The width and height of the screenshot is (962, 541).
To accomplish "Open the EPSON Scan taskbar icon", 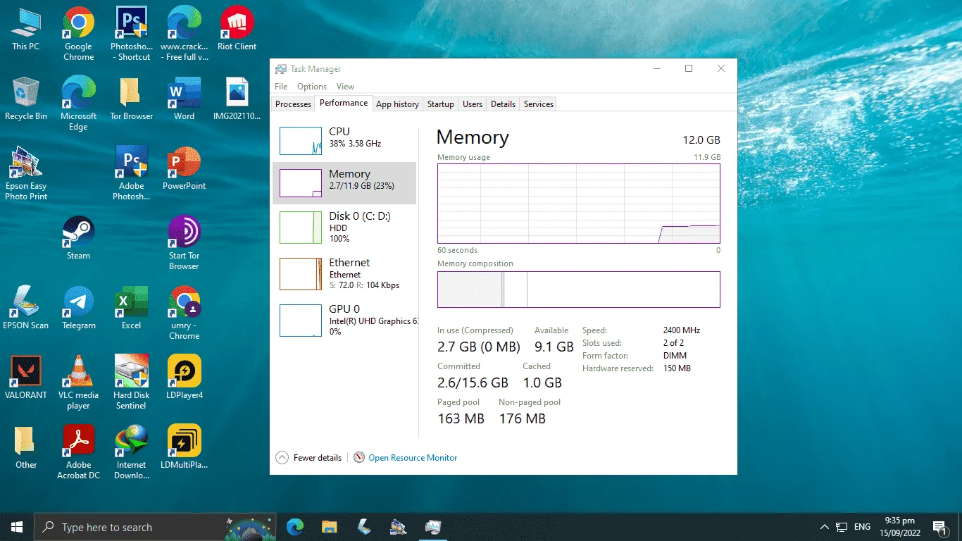I will point(363,527).
